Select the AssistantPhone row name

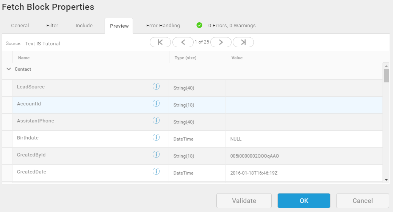coord(36,121)
